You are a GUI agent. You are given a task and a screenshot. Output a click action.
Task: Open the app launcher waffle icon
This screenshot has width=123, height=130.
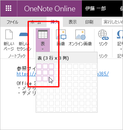8,8
